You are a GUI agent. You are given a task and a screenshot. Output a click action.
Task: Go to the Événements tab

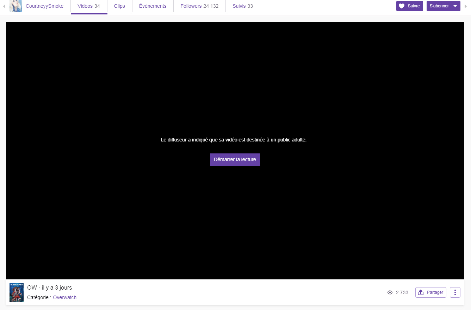tap(153, 6)
